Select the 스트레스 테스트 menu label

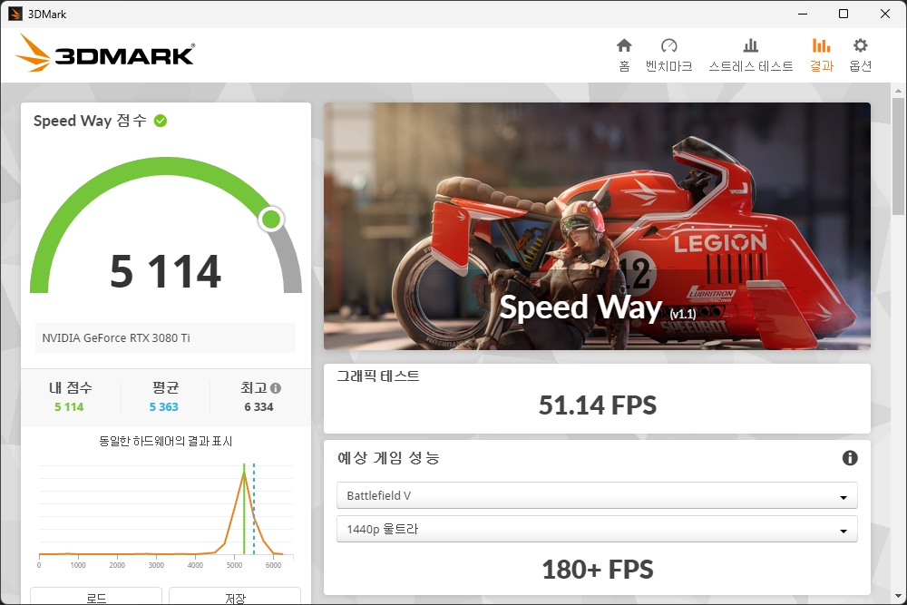pos(751,66)
